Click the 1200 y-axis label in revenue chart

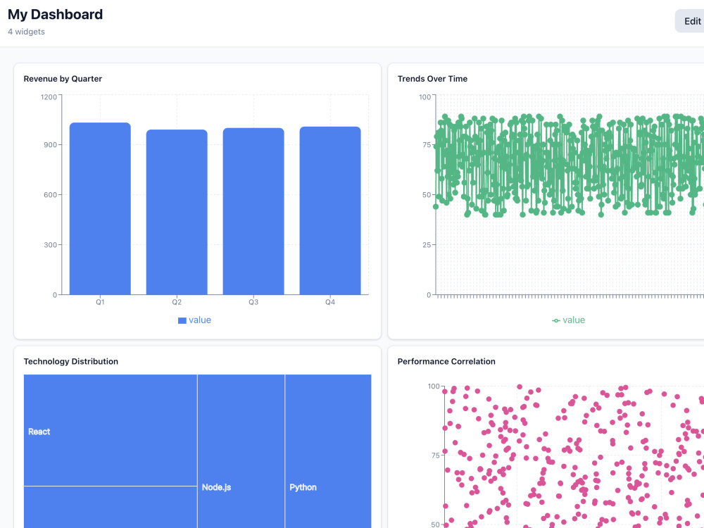click(x=49, y=97)
